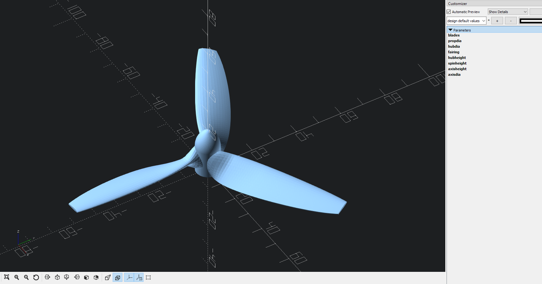
Task: Toggle the coordinate axes display
Action: coord(129,277)
